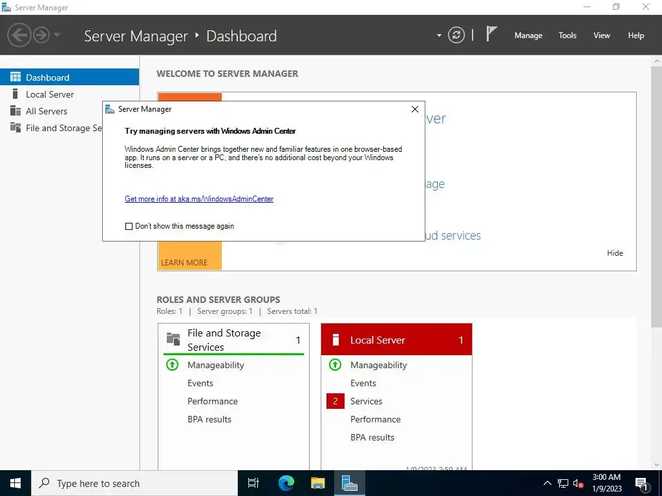This screenshot has width=662, height=496.
Task: Open the Manage menu
Action: 528,36
